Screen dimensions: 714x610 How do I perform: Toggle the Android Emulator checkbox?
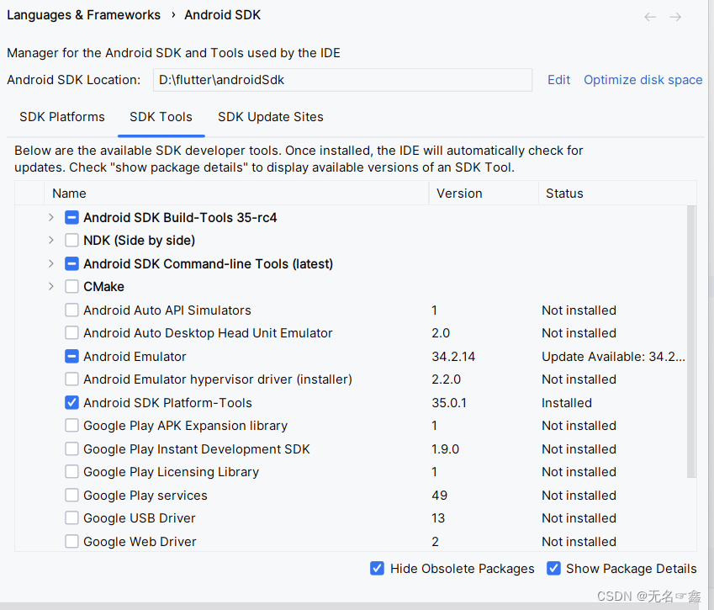click(x=71, y=357)
